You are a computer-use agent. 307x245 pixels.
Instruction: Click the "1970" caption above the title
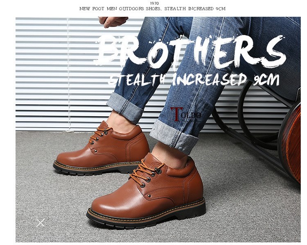[x=154, y=3]
